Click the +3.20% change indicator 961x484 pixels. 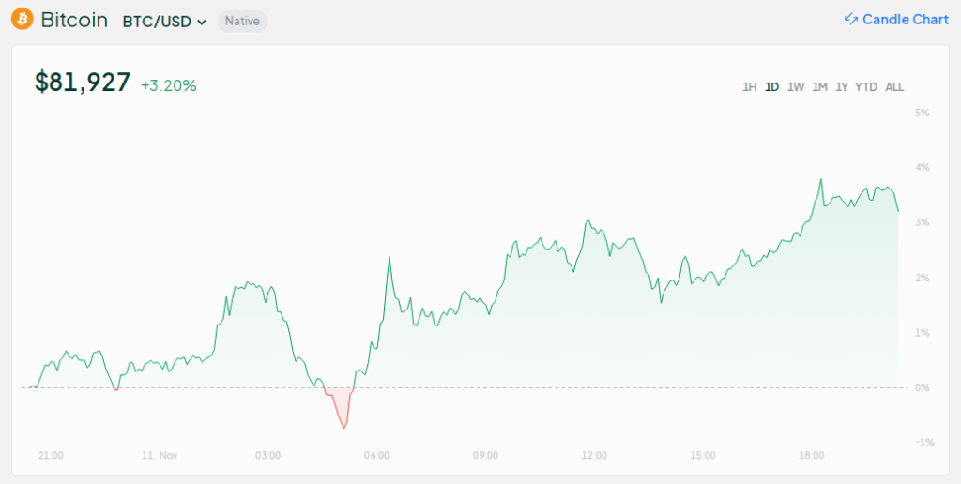pyautogui.click(x=169, y=85)
